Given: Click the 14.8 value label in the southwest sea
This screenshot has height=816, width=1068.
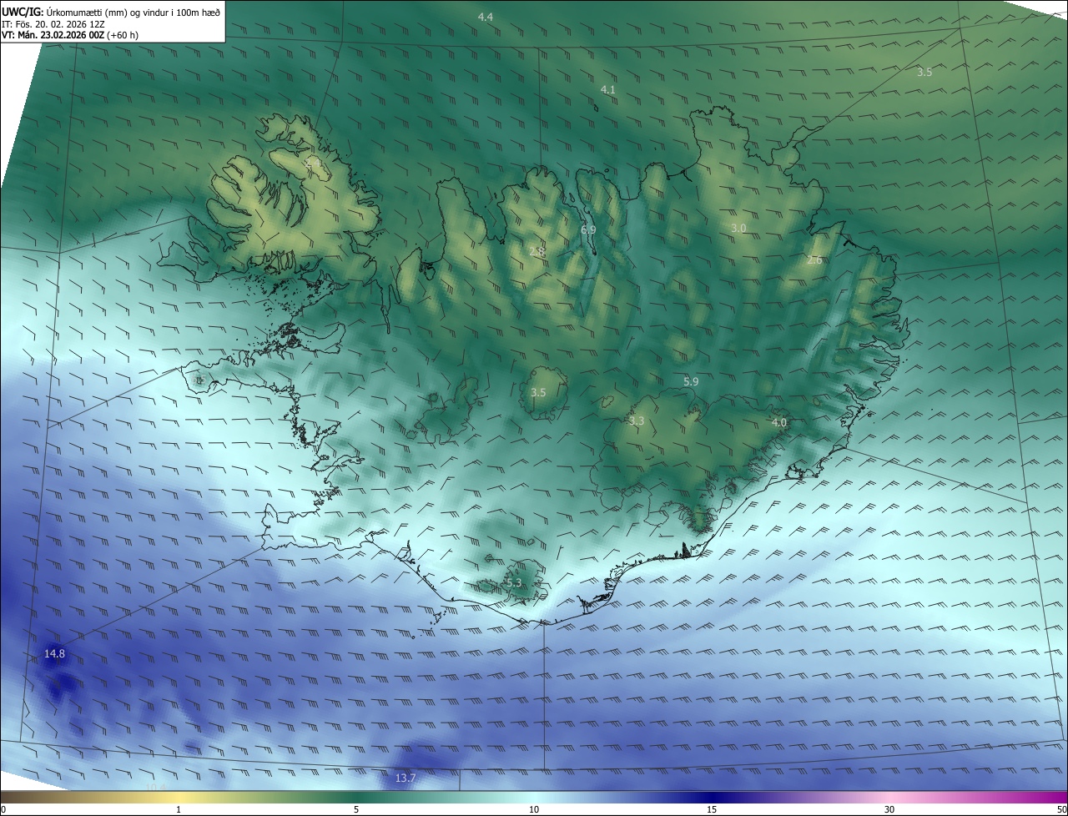Looking at the screenshot, I should [x=54, y=654].
